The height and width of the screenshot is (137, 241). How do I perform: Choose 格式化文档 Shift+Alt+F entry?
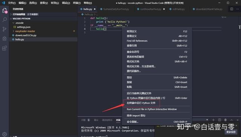click(x=157, y=61)
